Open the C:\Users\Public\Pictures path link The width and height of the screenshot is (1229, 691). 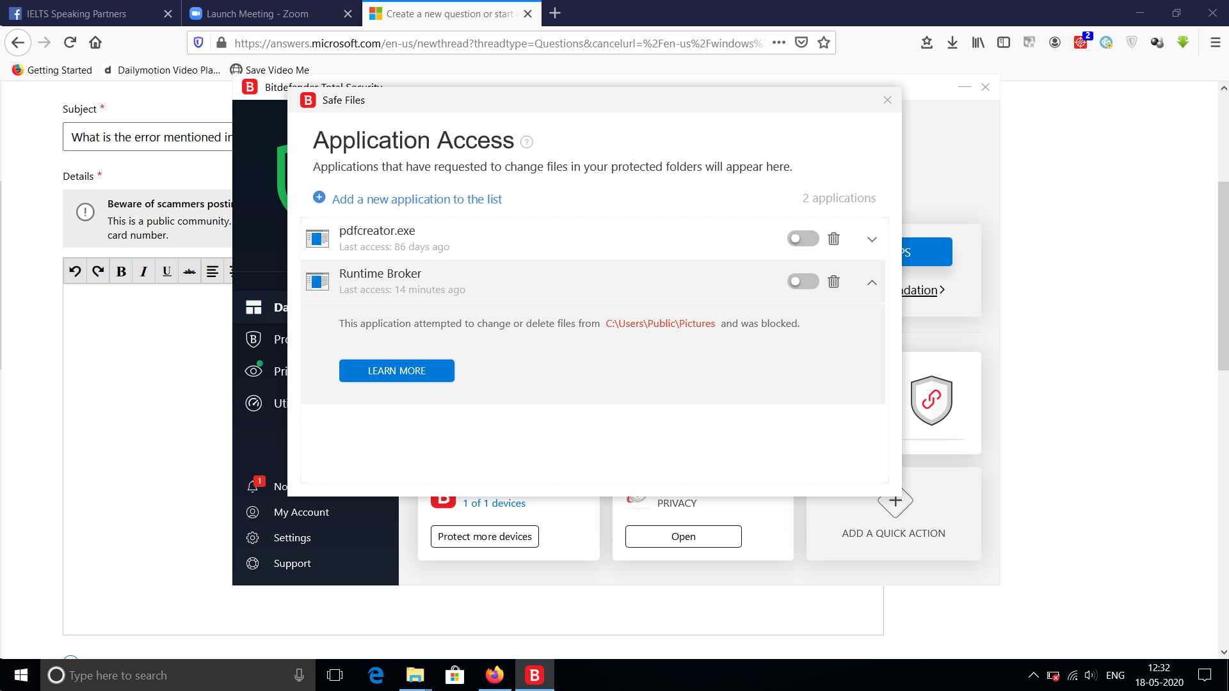(x=660, y=324)
